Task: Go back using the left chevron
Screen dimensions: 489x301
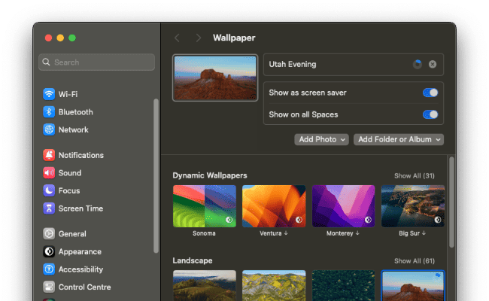Action: pyautogui.click(x=177, y=38)
